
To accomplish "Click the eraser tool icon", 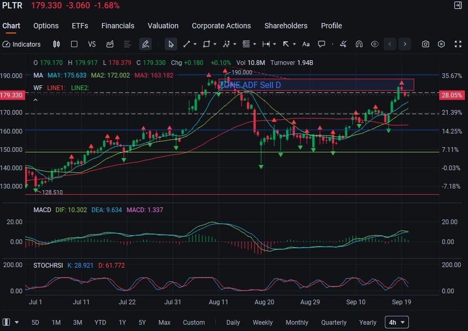I will (343, 44).
